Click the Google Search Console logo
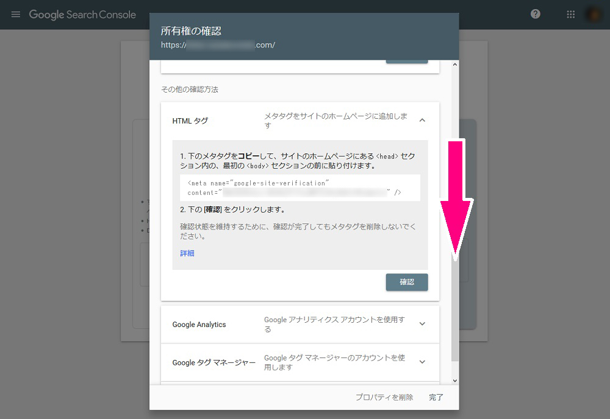This screenshot has width=610, height=419. (x=82, y=15)
